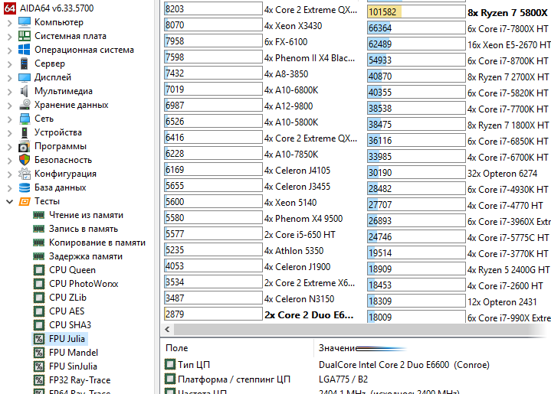Open the Программы category label
551x394 pixels.
(x=60, y=146)
